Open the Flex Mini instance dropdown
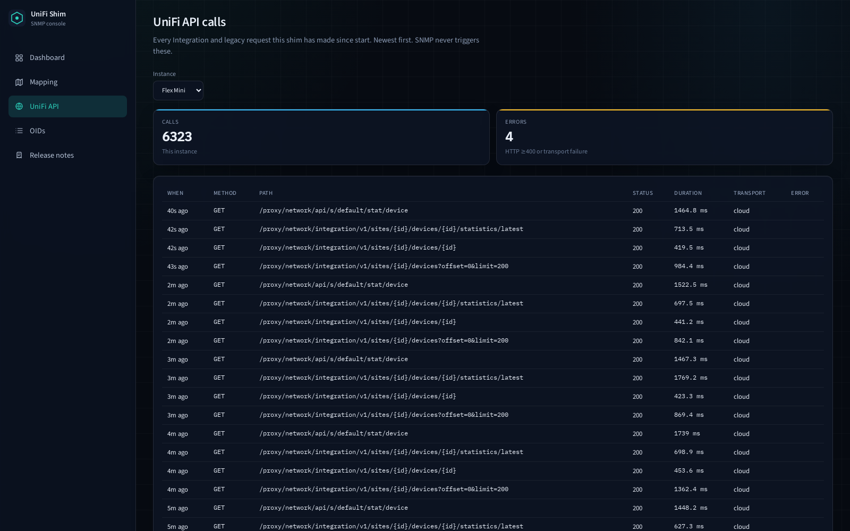850x531 pixels. [178, 90]
